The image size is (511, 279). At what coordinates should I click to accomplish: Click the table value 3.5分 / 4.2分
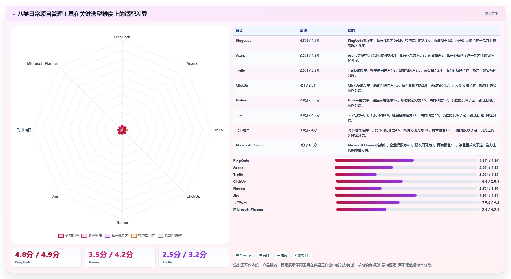[x=310, y=56]
